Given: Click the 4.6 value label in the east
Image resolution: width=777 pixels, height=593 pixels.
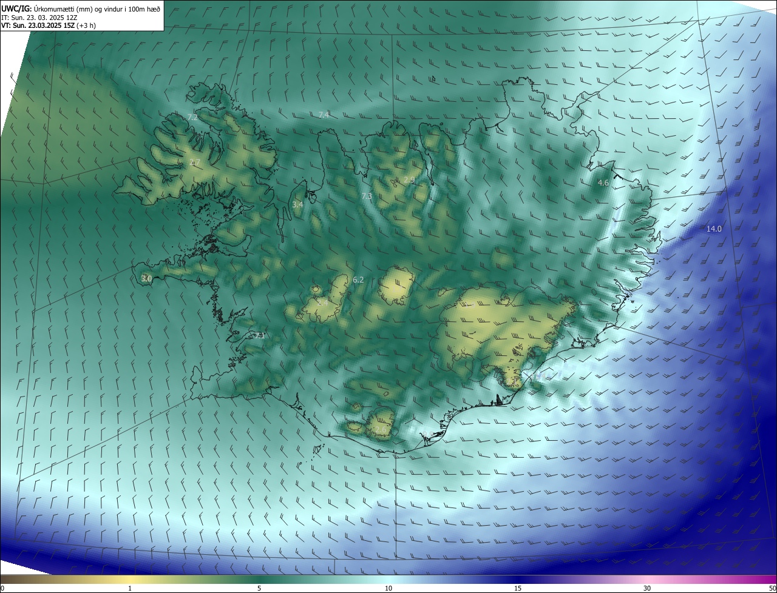Looking at the screenshot, I should click(x=603, y=183).
